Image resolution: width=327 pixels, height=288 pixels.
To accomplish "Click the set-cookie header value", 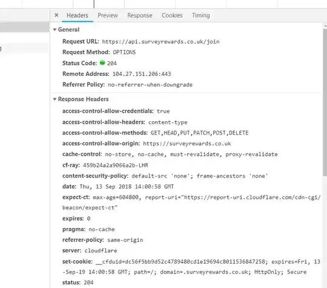I will (191, 267).
